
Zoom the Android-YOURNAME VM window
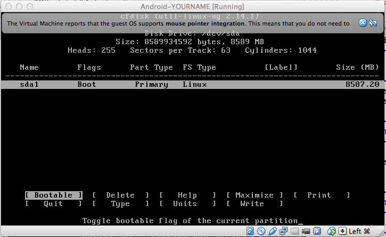point(30,6)
